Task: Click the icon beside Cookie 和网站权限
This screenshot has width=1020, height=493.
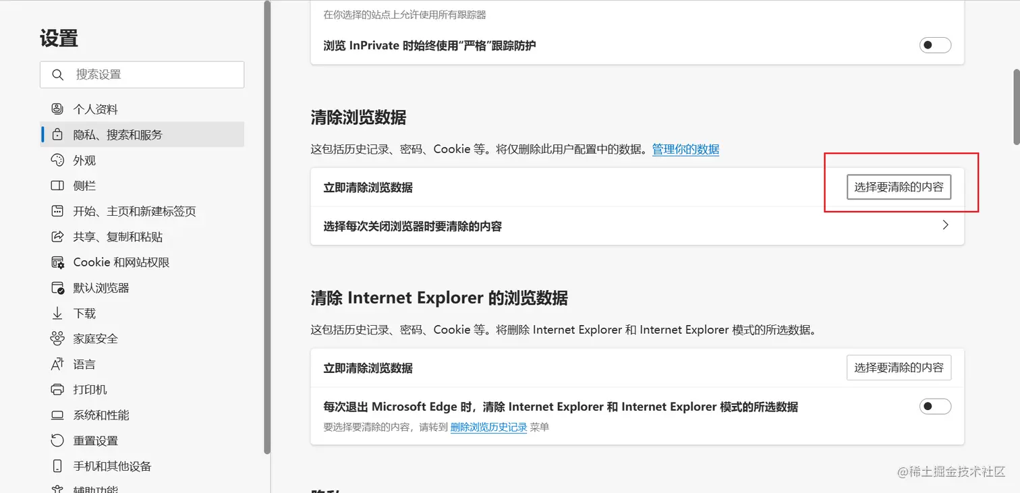Action: pos(57,262)
